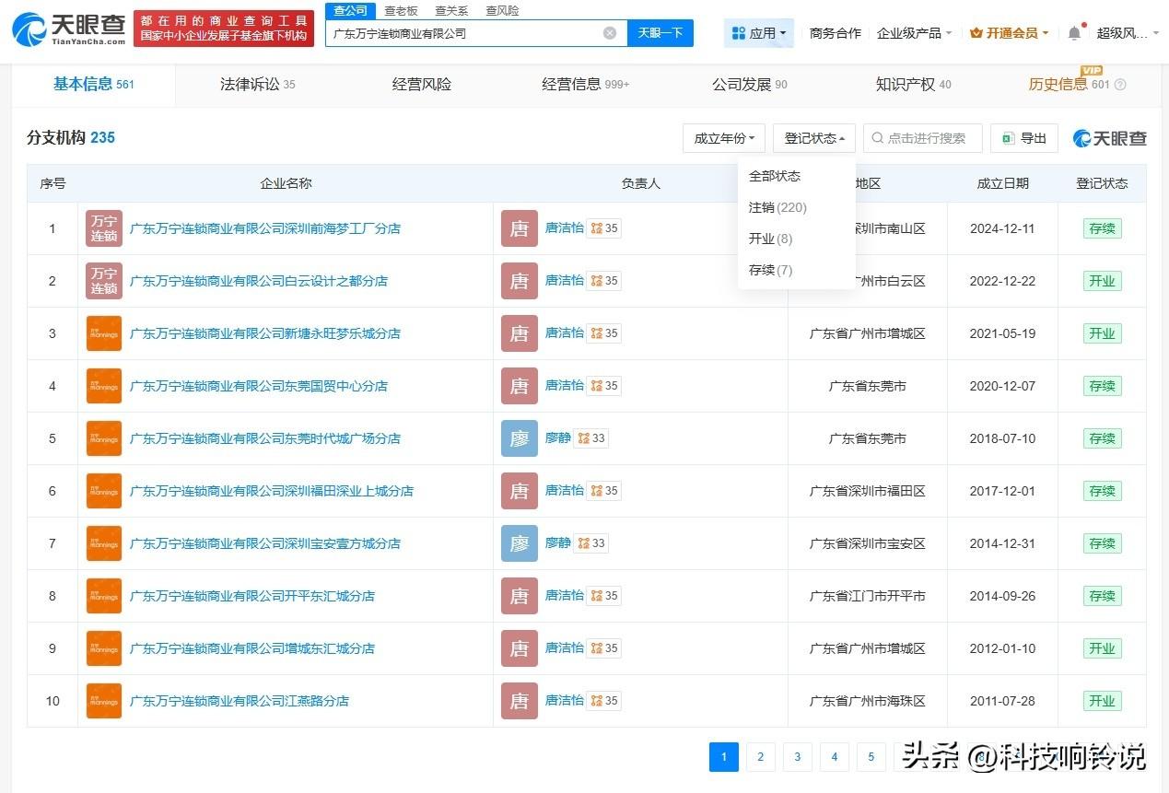Open Mannings logo for 开平东汇城分店
The height and width of the screenshot is (793, 1169).
tap(103, 596)
